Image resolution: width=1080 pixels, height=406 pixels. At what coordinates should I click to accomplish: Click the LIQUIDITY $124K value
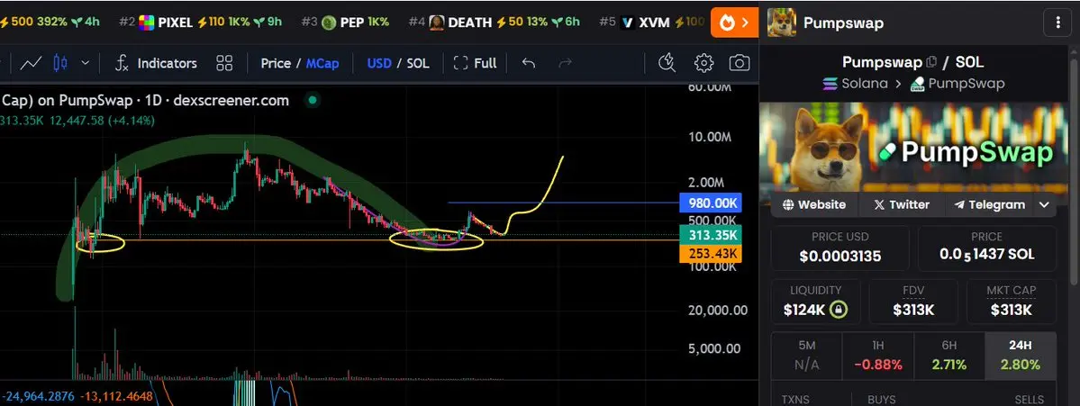point(804,310)
